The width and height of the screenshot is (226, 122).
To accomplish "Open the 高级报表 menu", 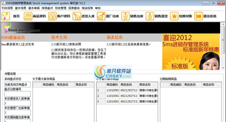I will (x=87, y=8).
